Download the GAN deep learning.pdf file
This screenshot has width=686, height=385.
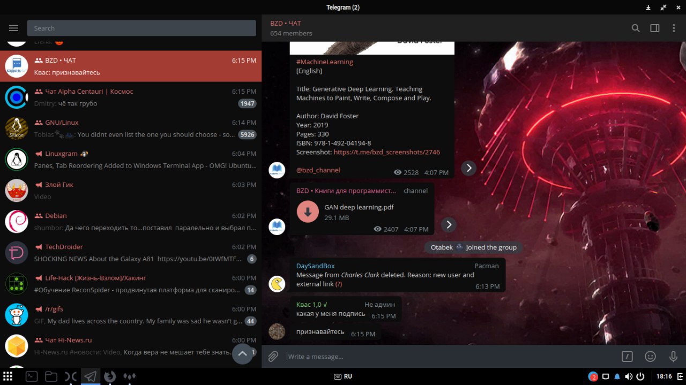(x=308, y=211)
